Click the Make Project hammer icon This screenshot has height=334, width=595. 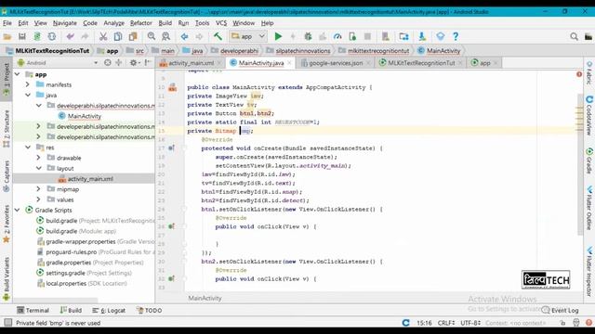click(x=218, y=37)
